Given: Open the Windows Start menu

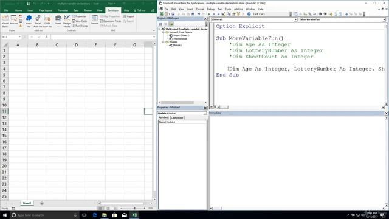Looking at the screenshot, I should point(5,215).
